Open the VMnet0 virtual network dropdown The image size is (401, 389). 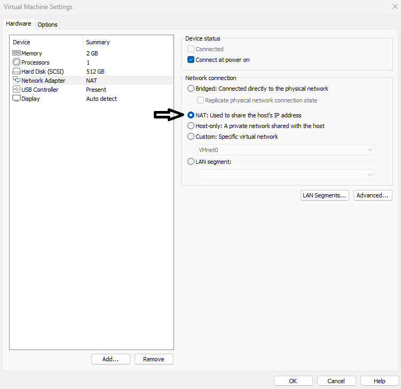(x=286, y=150)
